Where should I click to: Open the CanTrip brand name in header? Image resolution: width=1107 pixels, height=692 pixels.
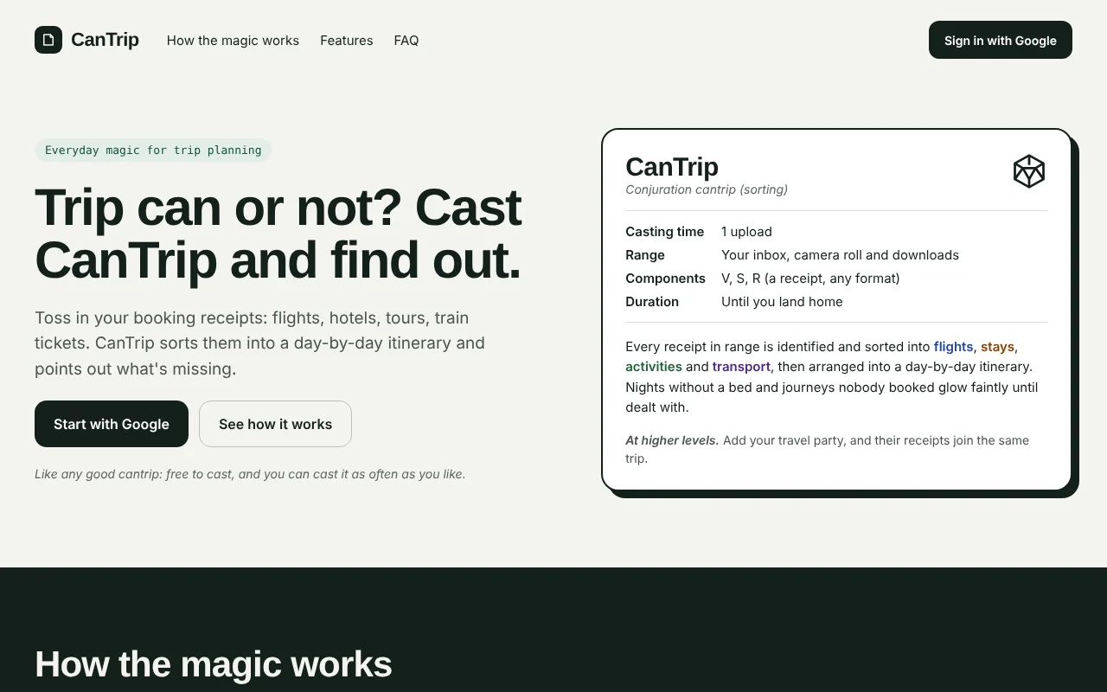click(x=105, y=40)
